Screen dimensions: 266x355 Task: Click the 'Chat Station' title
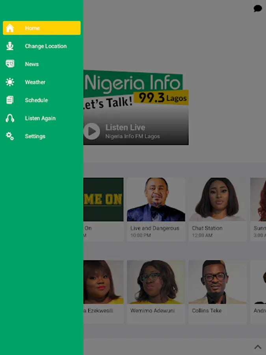click(x=207, y=228)
